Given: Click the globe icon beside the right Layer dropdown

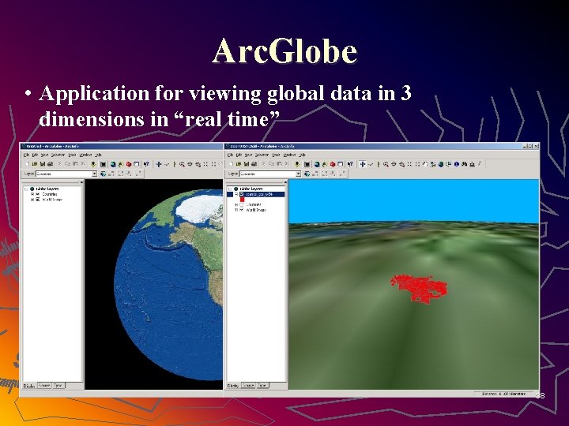Looking at the screenshot, I should point(307,174).
